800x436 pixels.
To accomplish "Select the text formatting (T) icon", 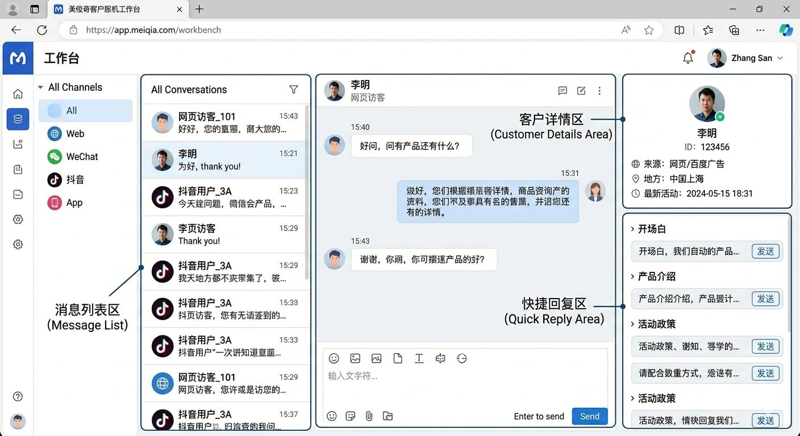I will tap(419, 358).
